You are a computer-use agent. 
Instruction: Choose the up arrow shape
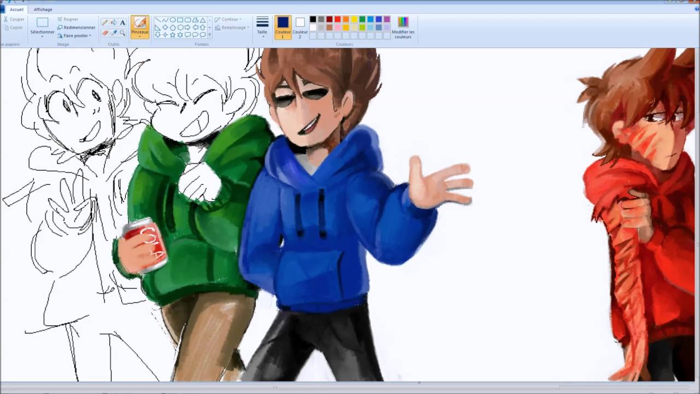[203, 27]
